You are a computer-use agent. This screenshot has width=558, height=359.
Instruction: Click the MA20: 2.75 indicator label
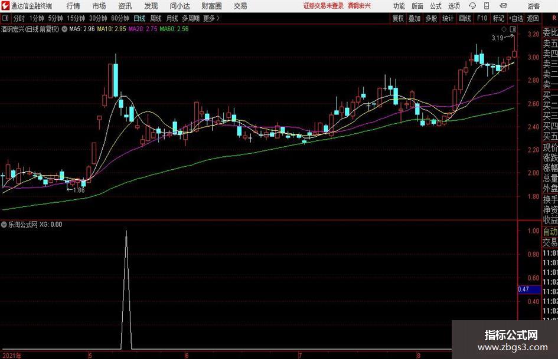143,29
